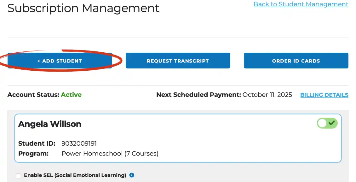Select the Angela Willson student card

(178, 138)
